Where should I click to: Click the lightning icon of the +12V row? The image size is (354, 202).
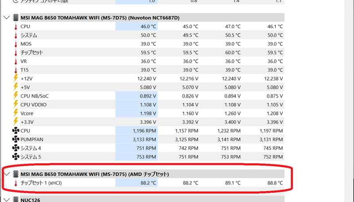(x=15, y=78)
